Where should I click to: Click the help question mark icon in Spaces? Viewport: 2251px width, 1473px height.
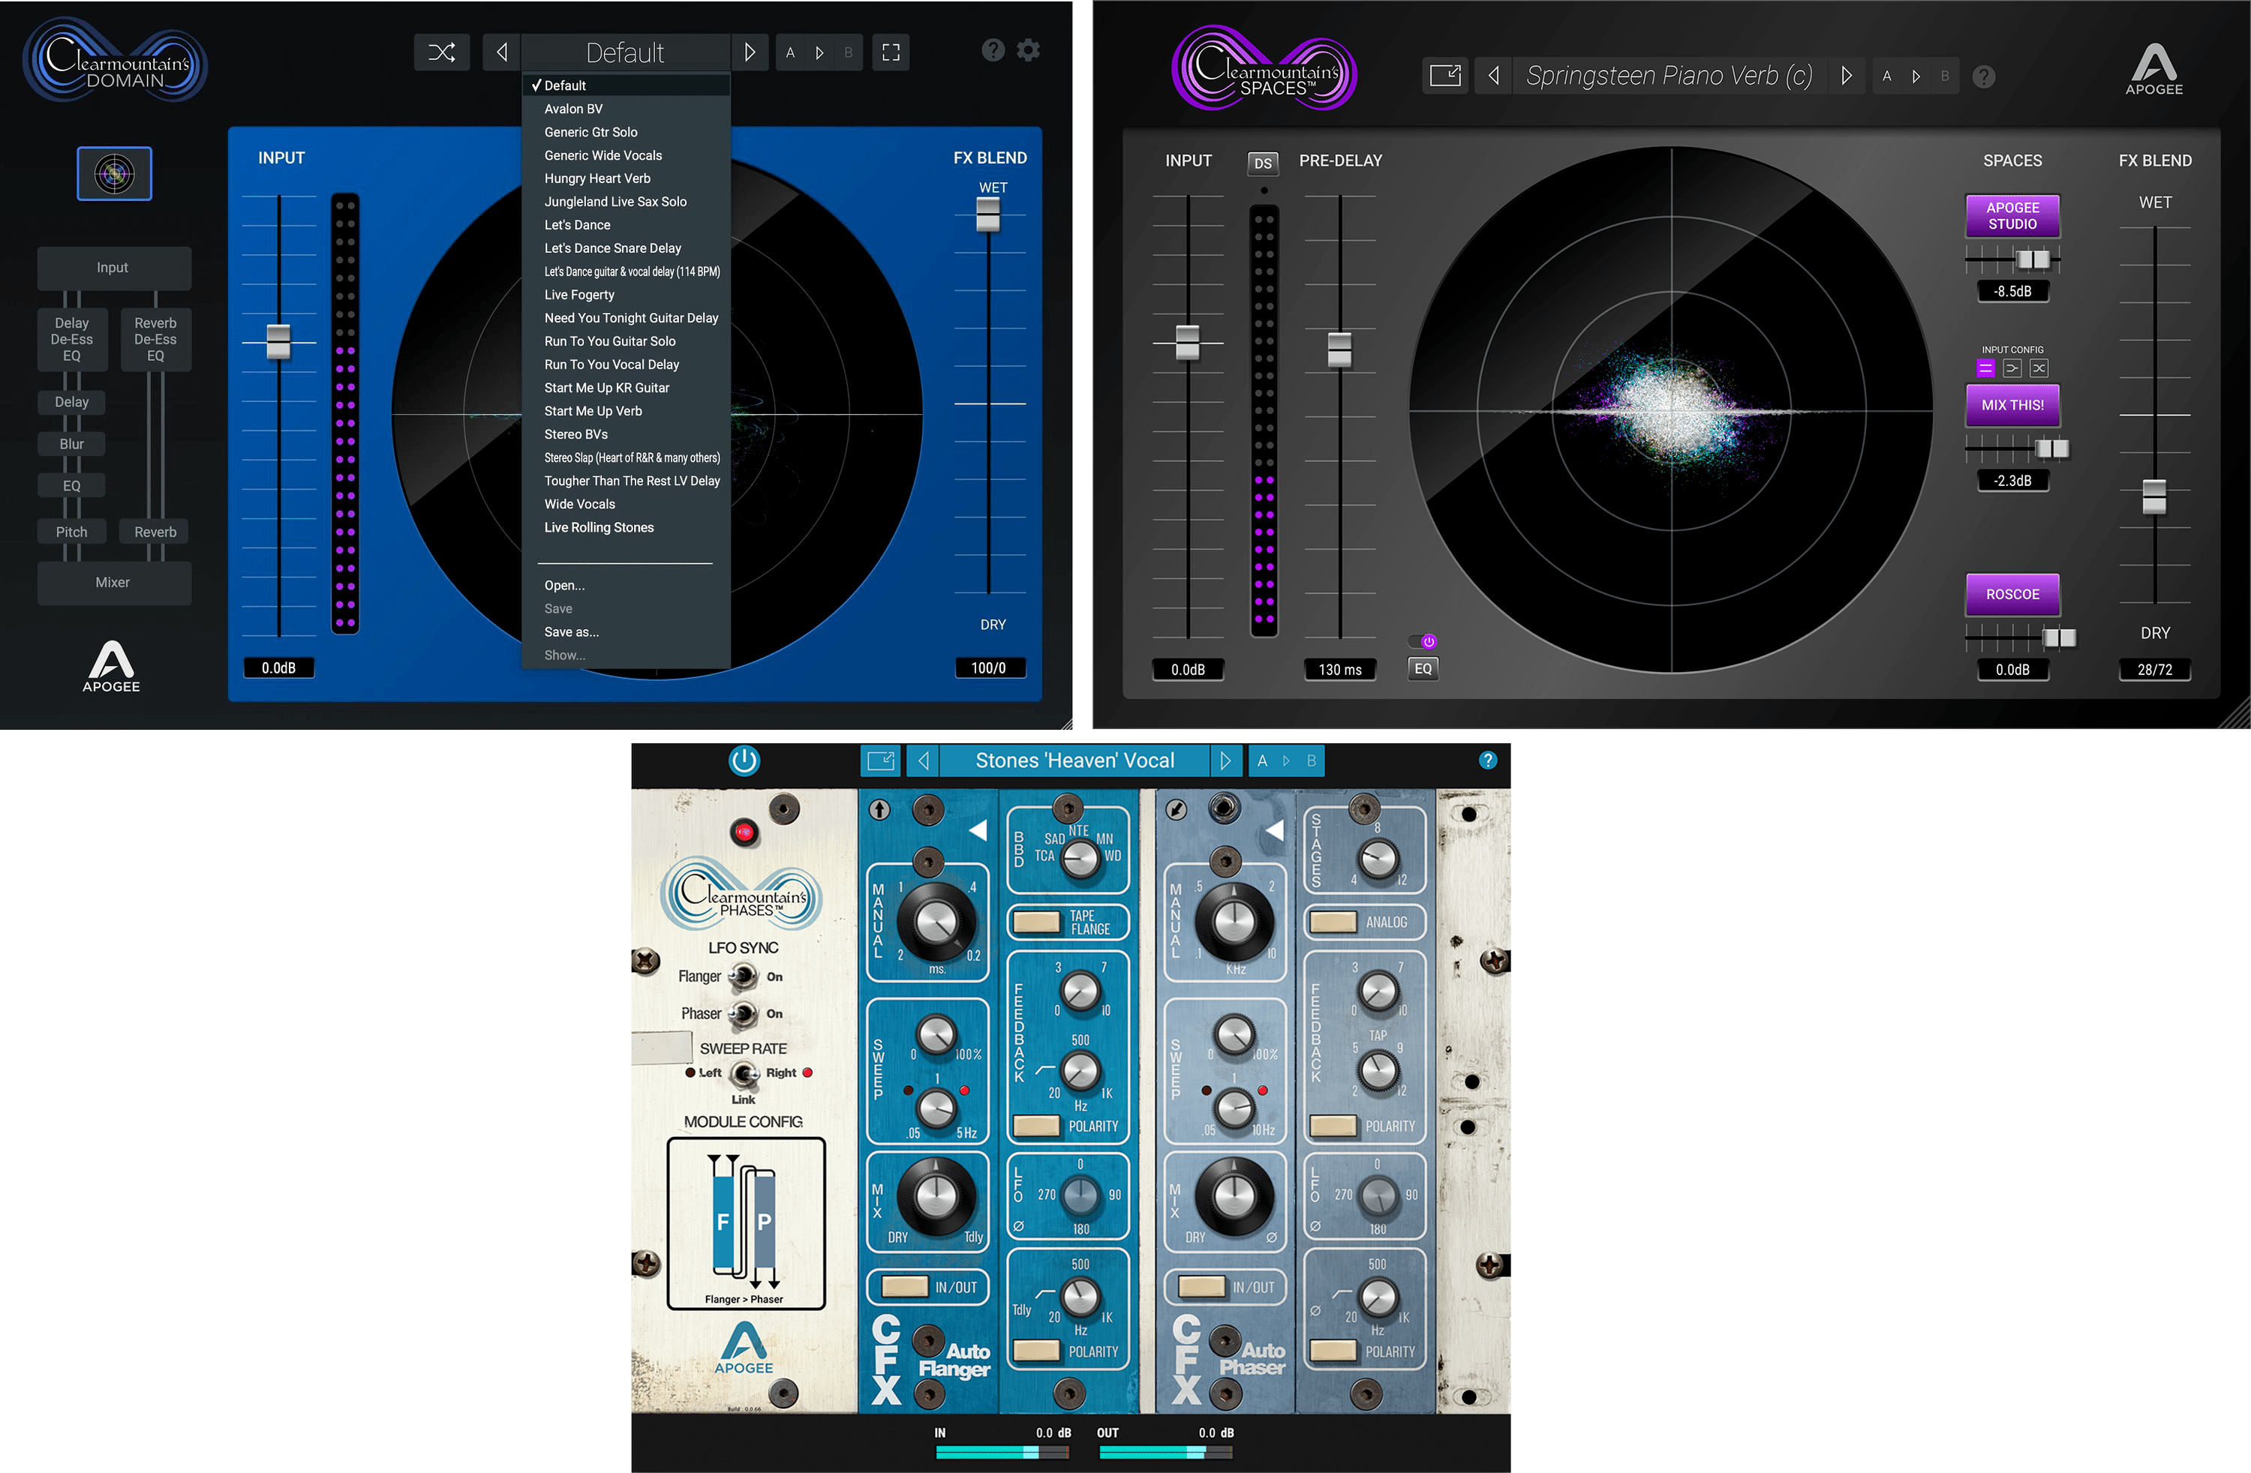point(1983,77)
